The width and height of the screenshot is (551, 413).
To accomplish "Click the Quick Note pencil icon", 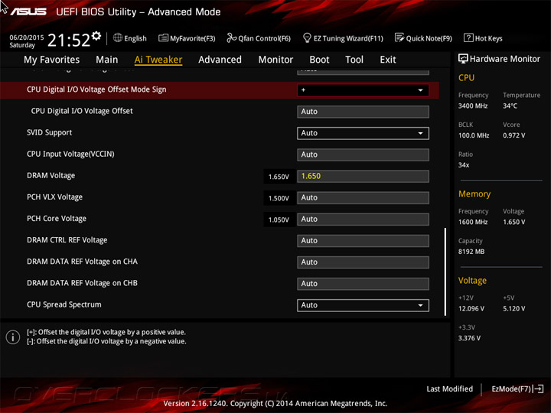I will click(399, 37).
